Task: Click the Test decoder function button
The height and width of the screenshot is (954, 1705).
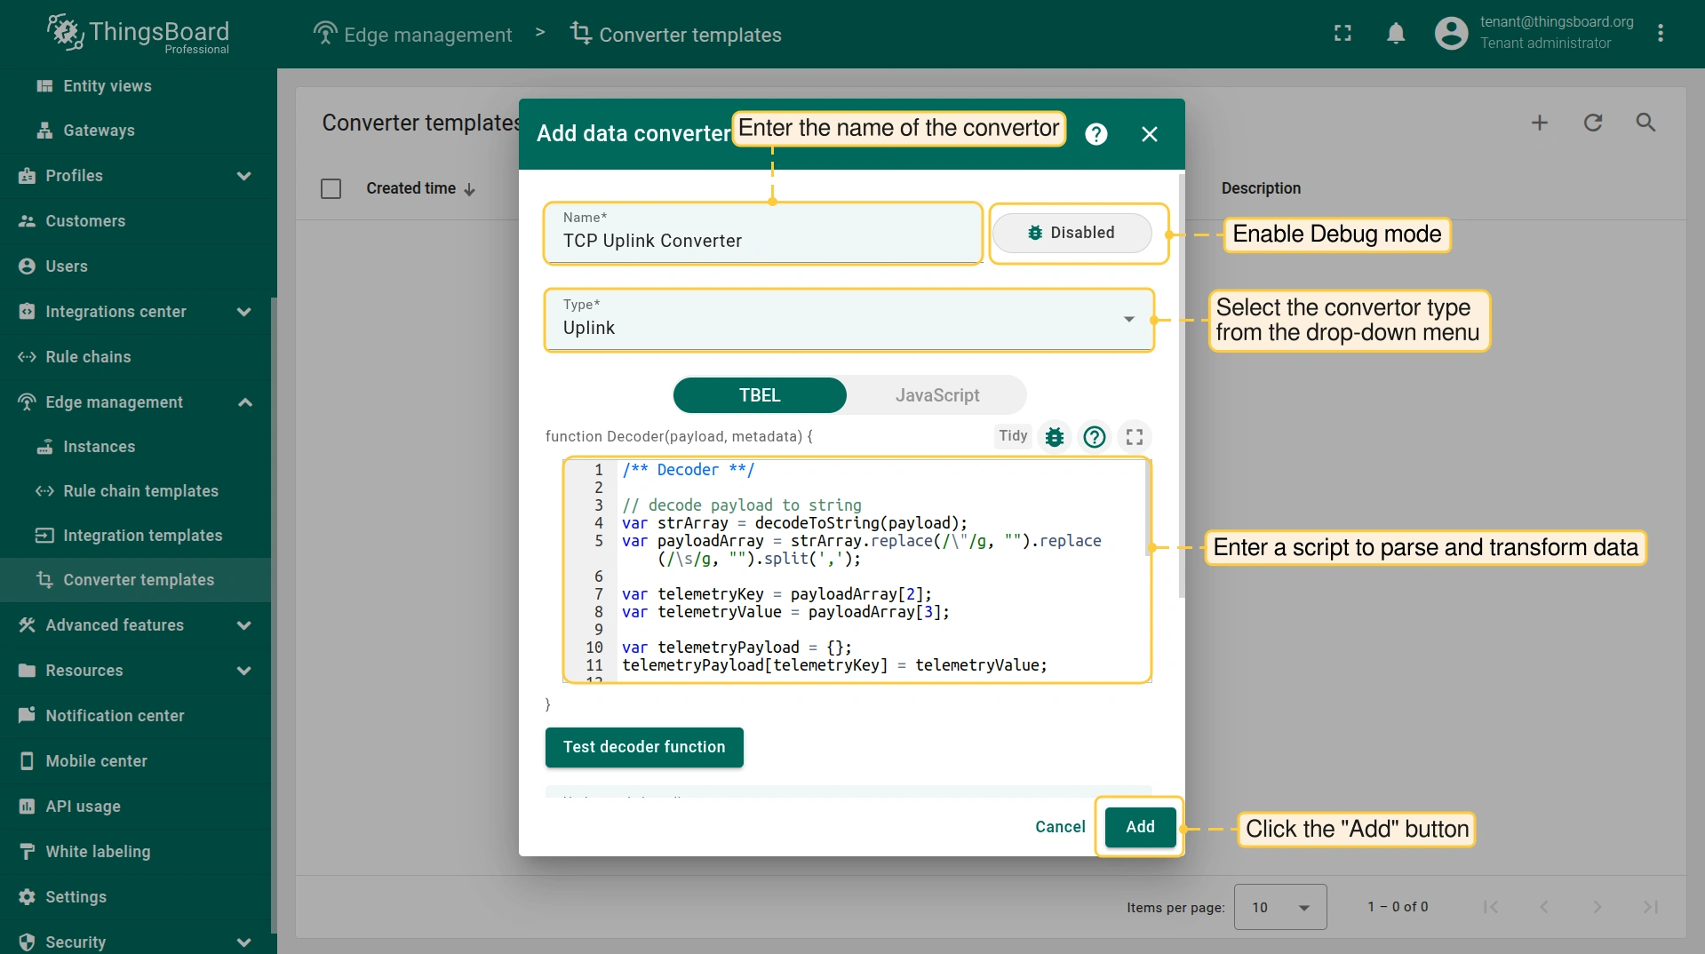Action: click(x=644, y=747)
